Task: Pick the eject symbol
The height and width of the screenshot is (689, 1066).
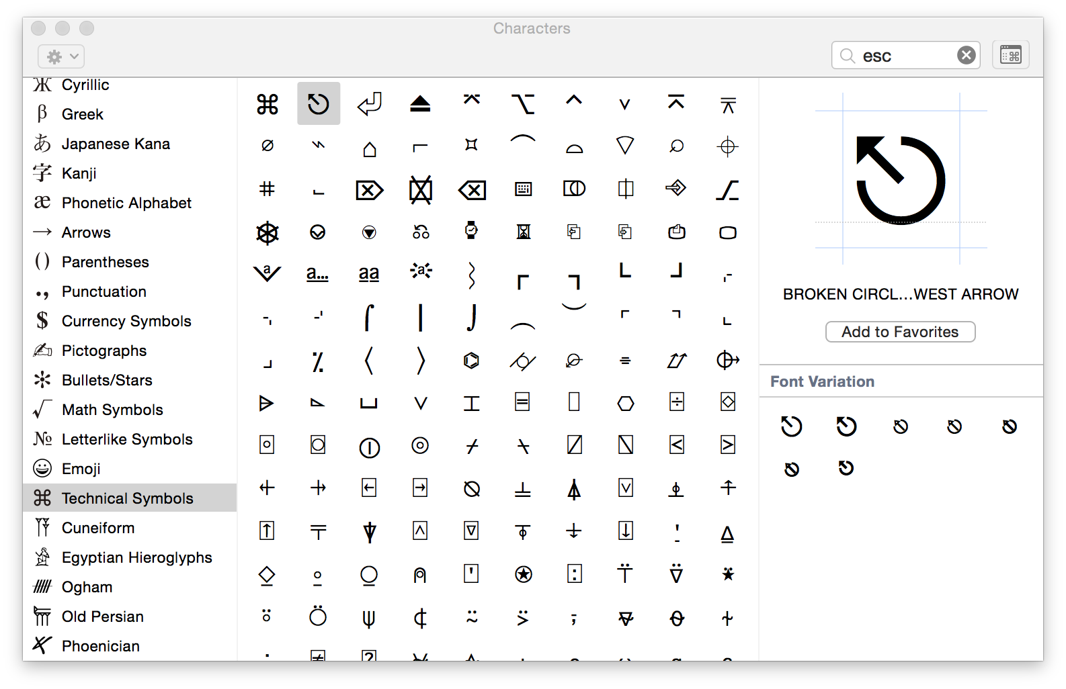Action: tap(421, 104)
